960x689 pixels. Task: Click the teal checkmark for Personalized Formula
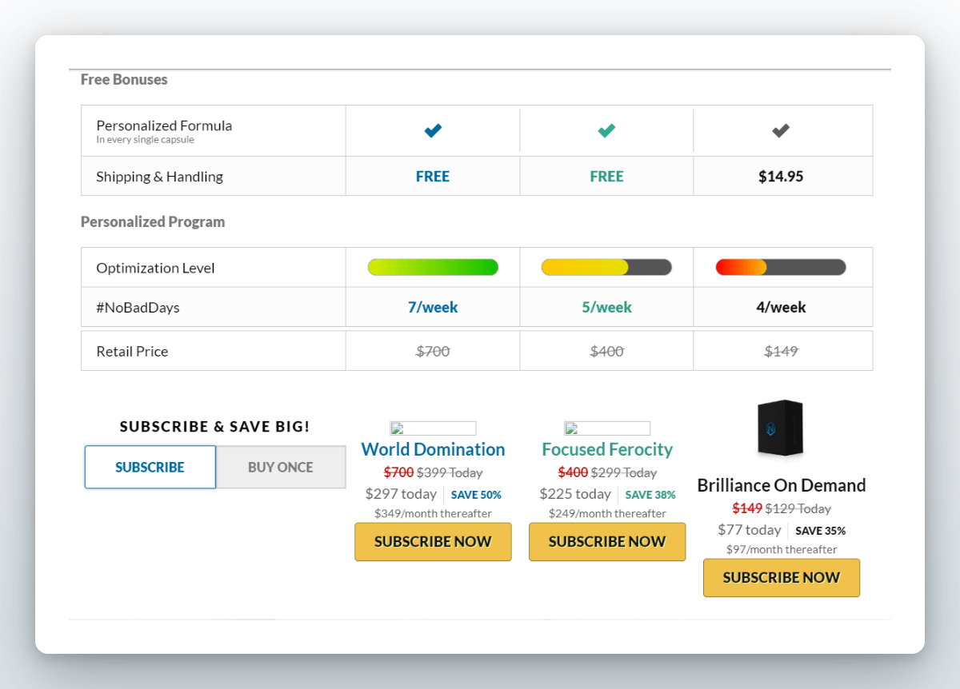pyautogui.click(x=606, y=130)
